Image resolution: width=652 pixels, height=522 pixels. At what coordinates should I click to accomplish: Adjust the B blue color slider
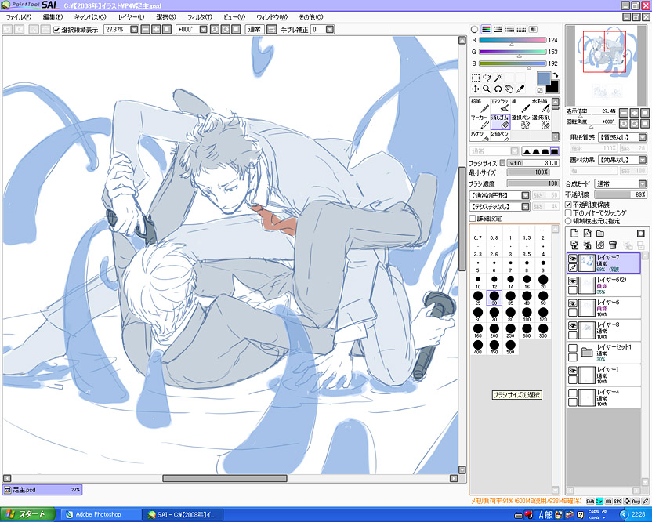(512, 64)
